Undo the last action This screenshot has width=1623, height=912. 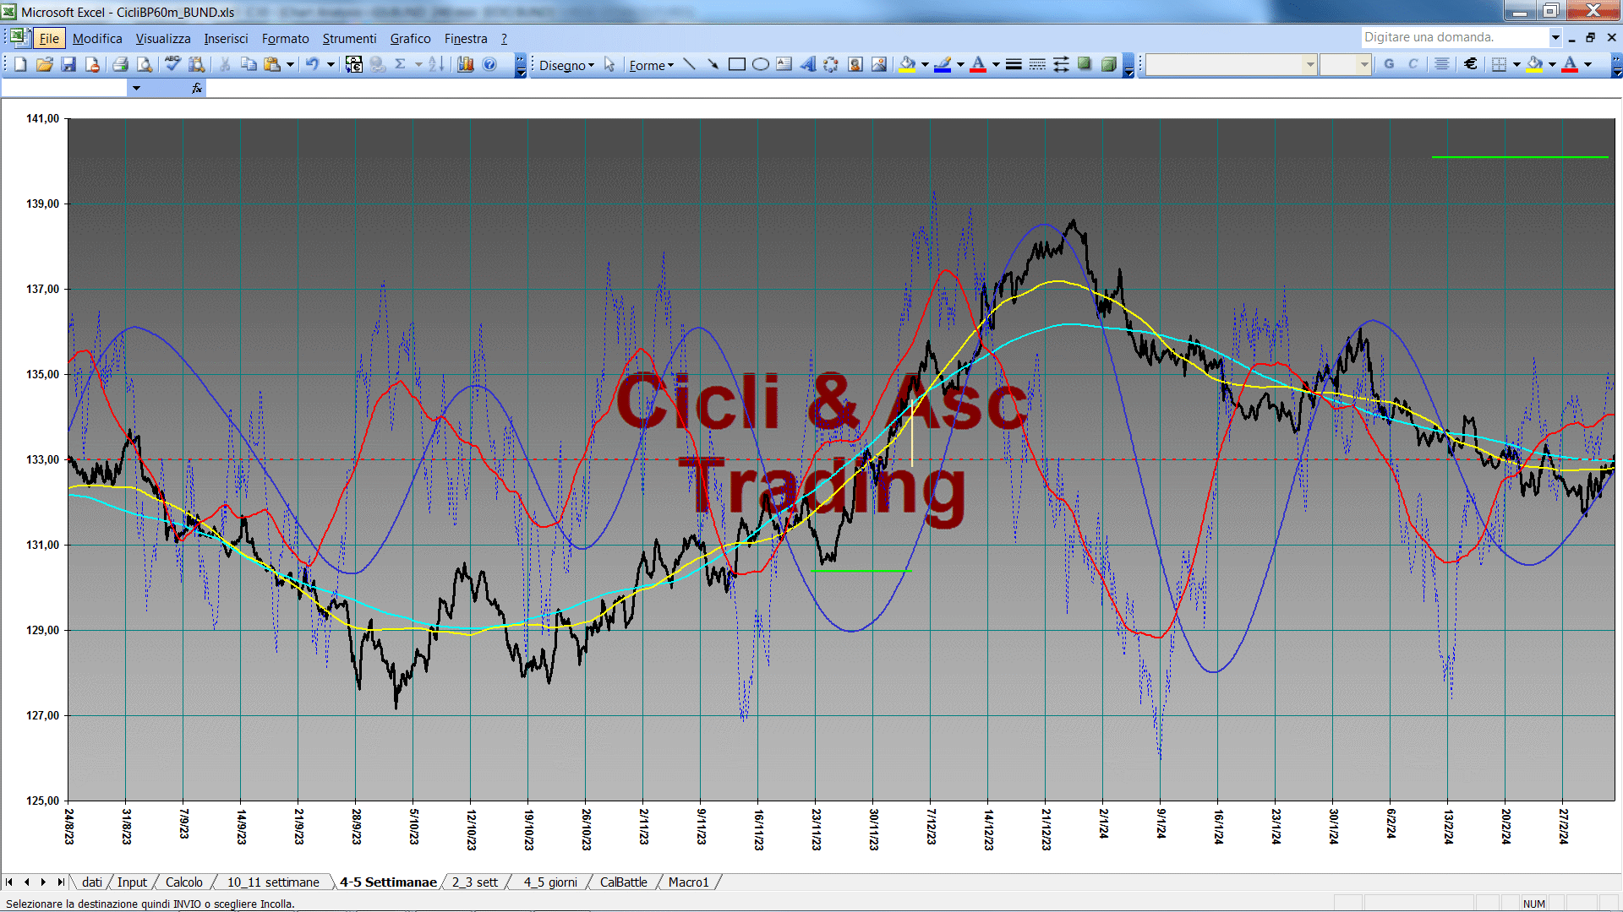click(312, 64)
